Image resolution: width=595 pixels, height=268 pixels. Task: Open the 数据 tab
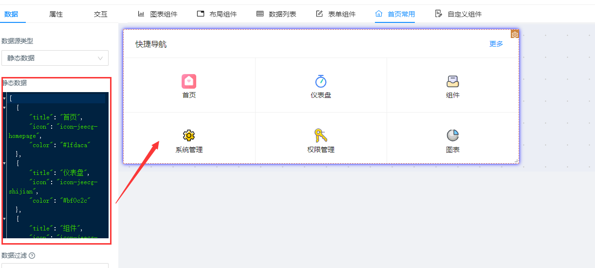coord(11,14)
